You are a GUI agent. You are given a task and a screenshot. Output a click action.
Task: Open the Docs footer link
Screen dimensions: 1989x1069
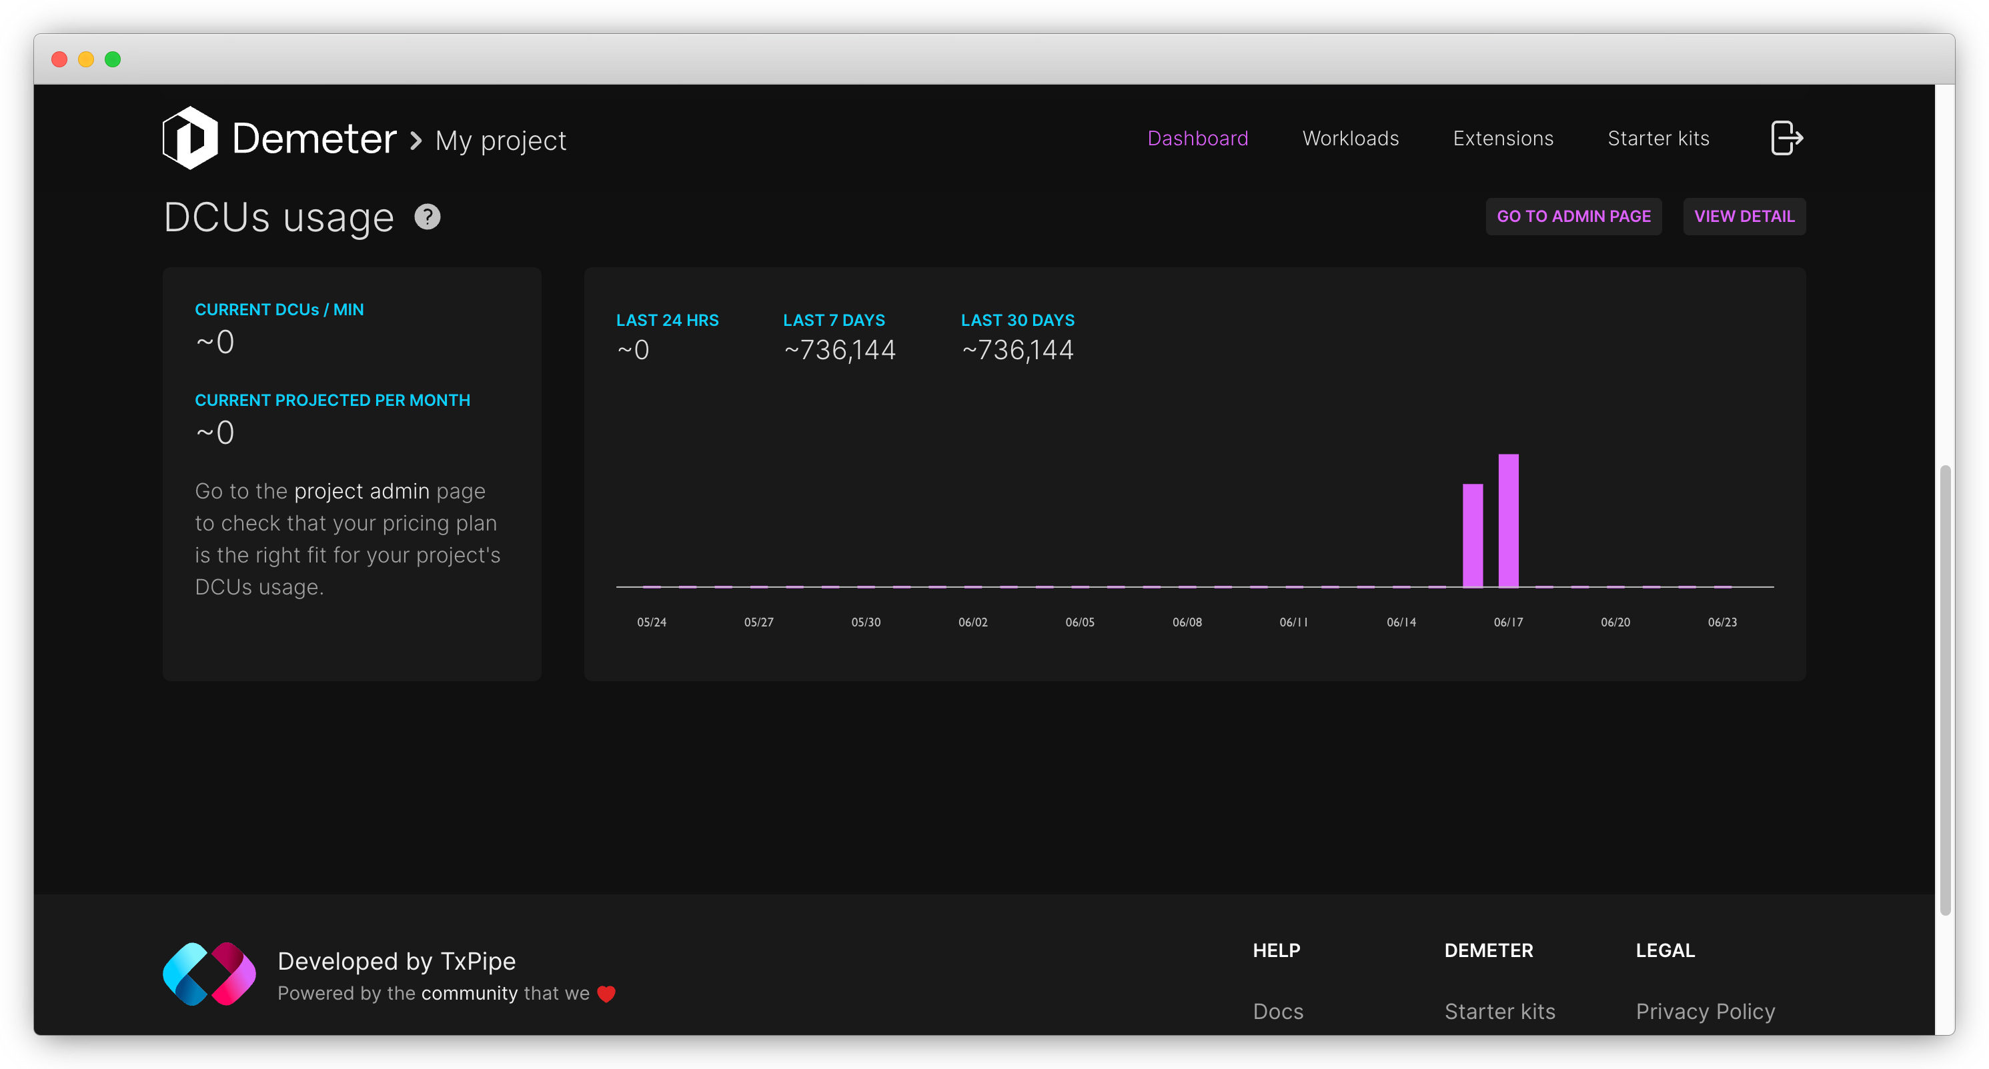[x=1277, y=1011]
